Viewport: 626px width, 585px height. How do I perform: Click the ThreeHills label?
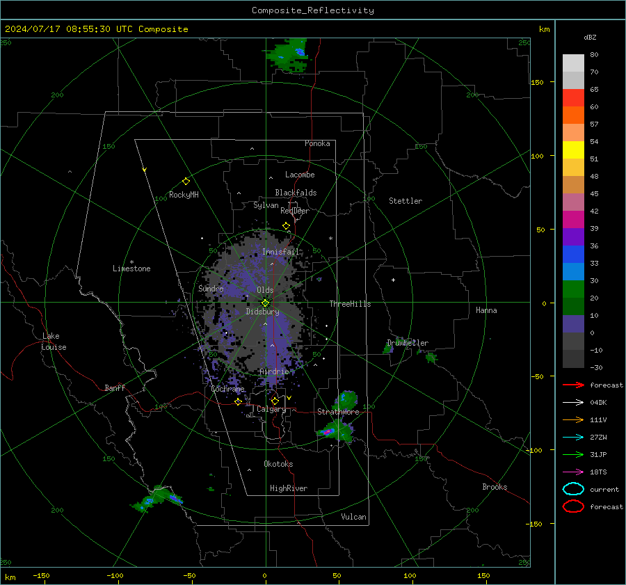(350, 304)
